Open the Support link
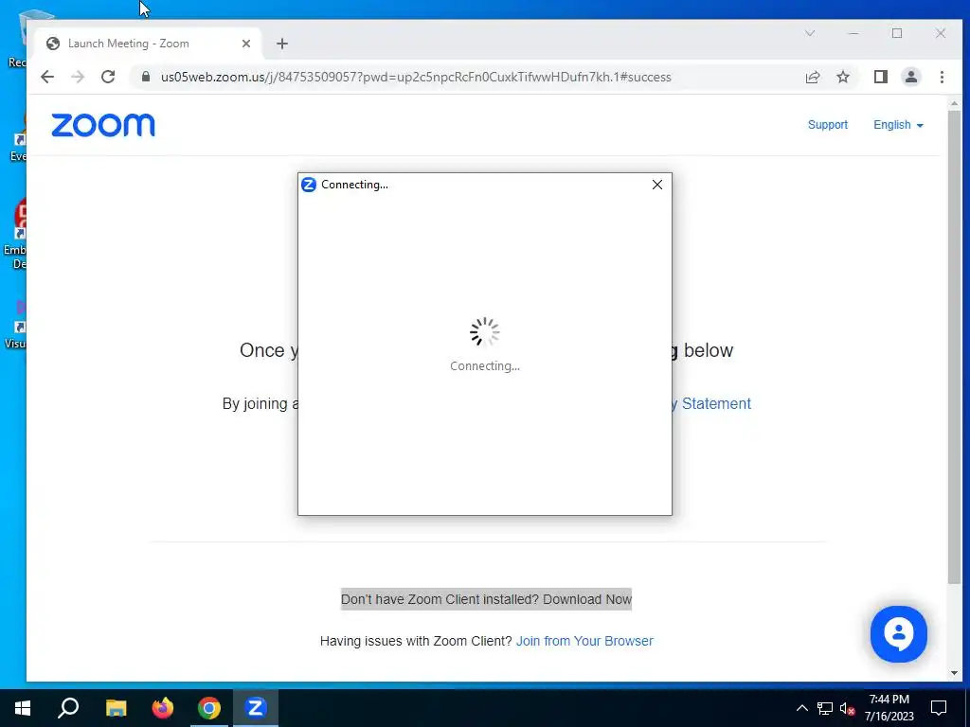 coord(827,125)
